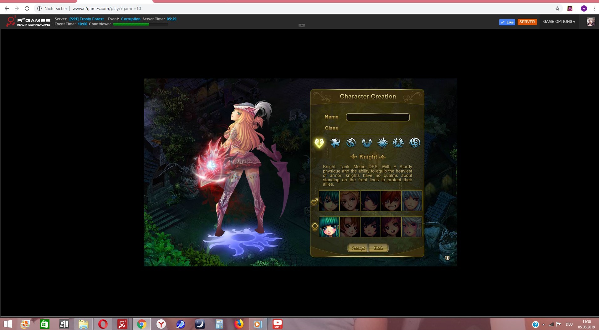Image resolution: width=599 pixels, height=330 pixels.
Task: Choose the round yin-yang style class icon
Action: tap(351, 143)
